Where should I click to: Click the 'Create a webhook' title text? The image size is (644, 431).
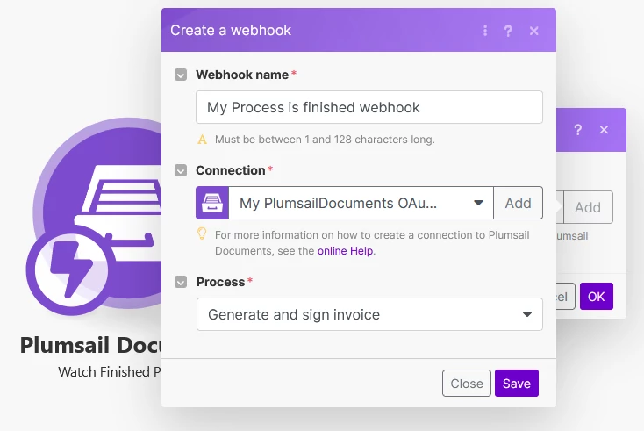[231, 31]
